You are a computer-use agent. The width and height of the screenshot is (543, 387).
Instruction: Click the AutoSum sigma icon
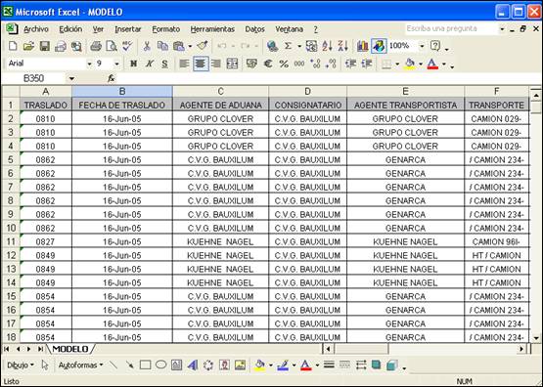click(288, 46)
